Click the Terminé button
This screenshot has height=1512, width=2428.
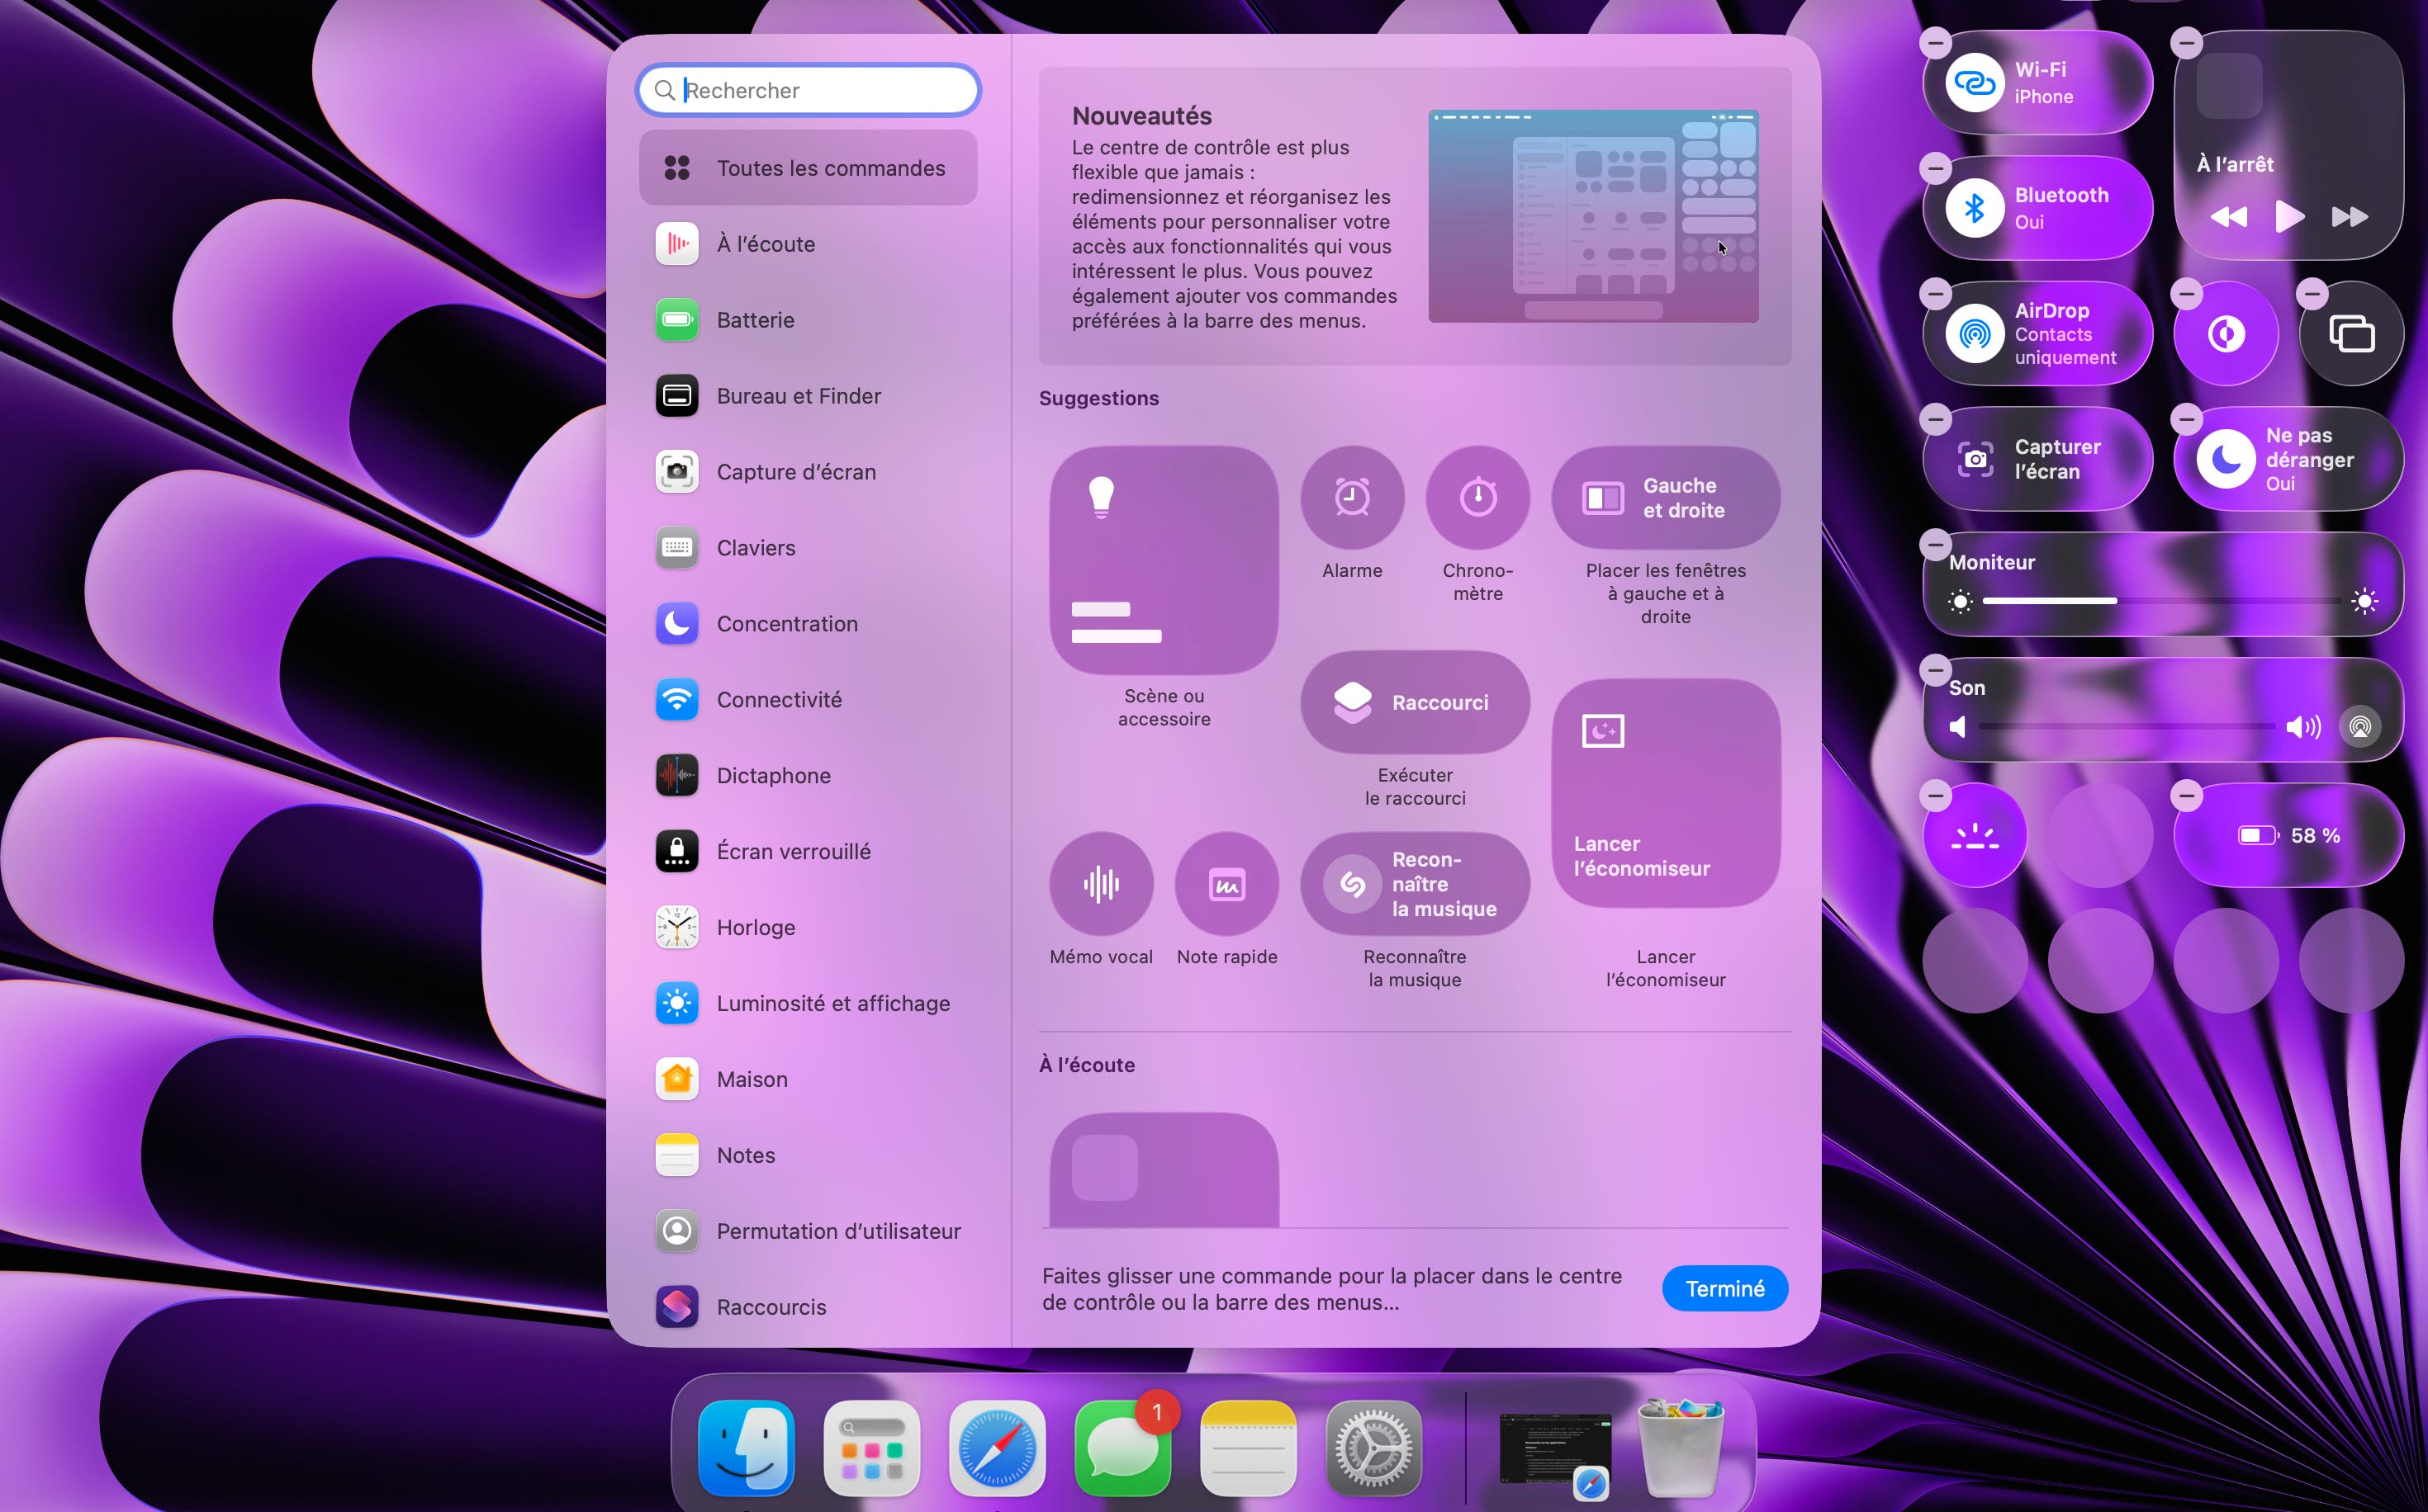point(1724,1288)
